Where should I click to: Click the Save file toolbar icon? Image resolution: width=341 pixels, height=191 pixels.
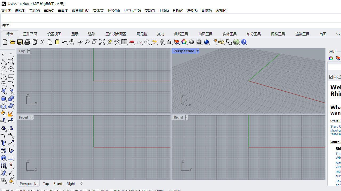pyautogui.click(x=20, y=42)
